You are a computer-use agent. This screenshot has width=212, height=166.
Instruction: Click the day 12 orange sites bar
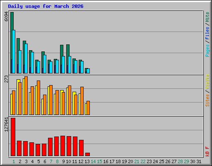point(82,101)
